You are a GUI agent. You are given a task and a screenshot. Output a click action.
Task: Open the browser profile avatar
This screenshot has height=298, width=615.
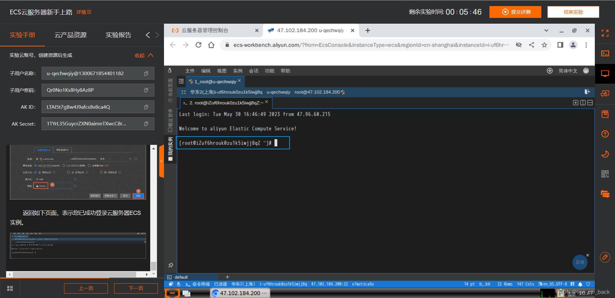573,45
